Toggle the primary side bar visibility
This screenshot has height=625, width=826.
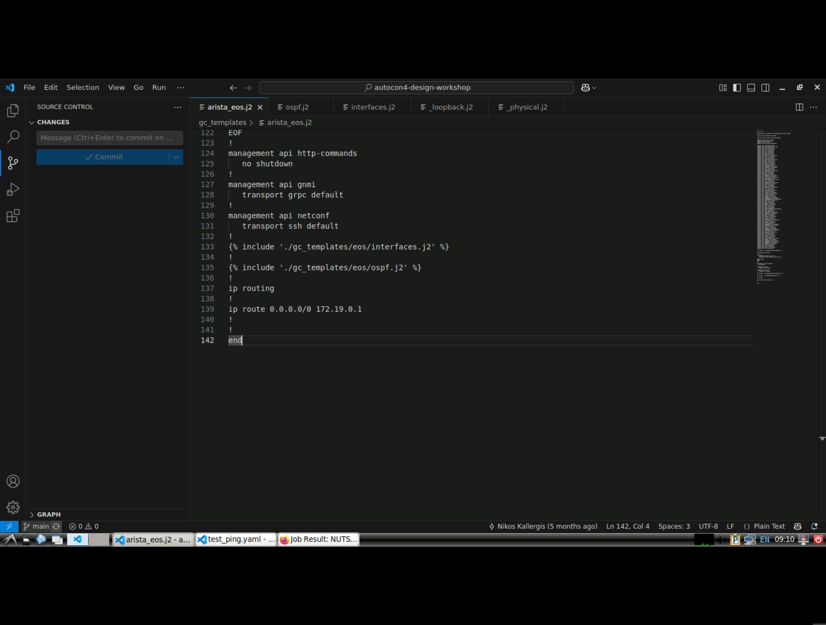coord(737,88)
